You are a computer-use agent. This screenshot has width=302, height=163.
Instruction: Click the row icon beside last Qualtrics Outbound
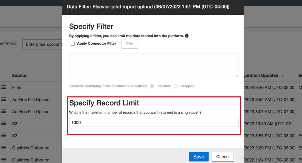(x=4, y=160)
